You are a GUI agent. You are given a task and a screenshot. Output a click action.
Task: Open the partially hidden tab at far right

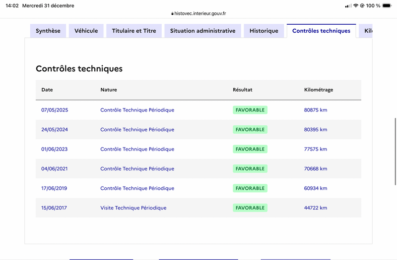(366, 31)
